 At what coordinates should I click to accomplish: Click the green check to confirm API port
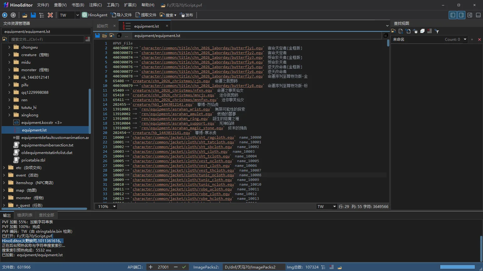[x=184, y=267]
